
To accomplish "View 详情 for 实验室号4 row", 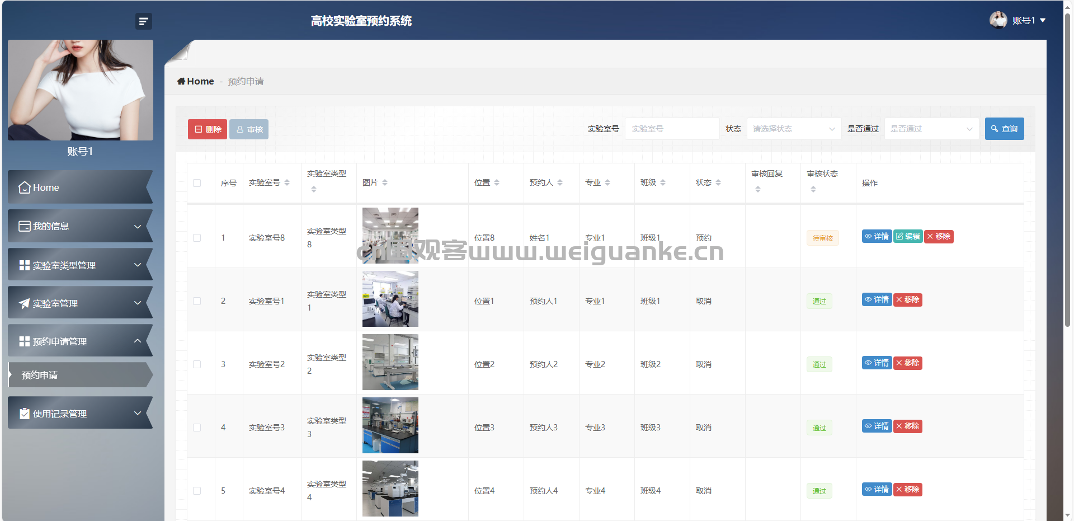I will click(x=877, y=489).
